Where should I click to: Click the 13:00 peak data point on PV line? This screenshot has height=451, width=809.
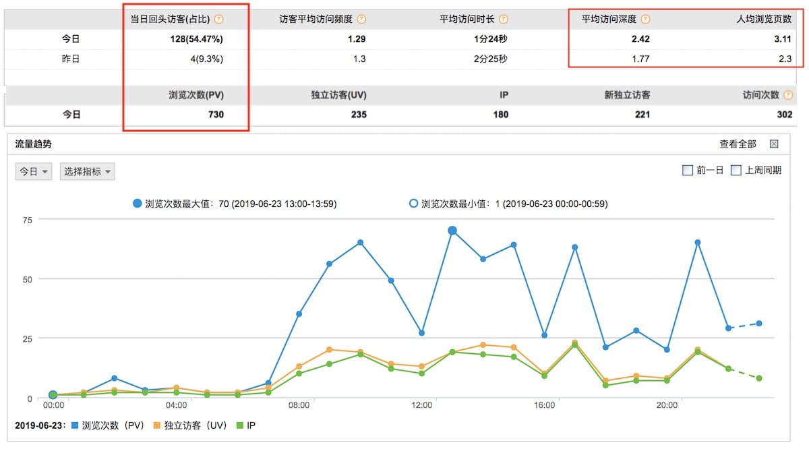(452, 231)
